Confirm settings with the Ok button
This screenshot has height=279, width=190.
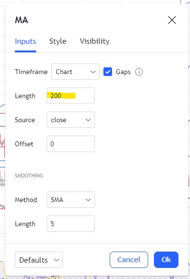(x=166, y=260)
